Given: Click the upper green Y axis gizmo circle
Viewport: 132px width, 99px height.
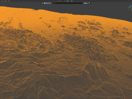Looking at the screenshot, I should click(130, 7).
